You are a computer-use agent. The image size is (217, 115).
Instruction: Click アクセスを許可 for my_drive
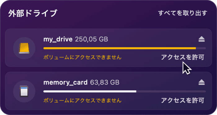[x=183, y=57]
